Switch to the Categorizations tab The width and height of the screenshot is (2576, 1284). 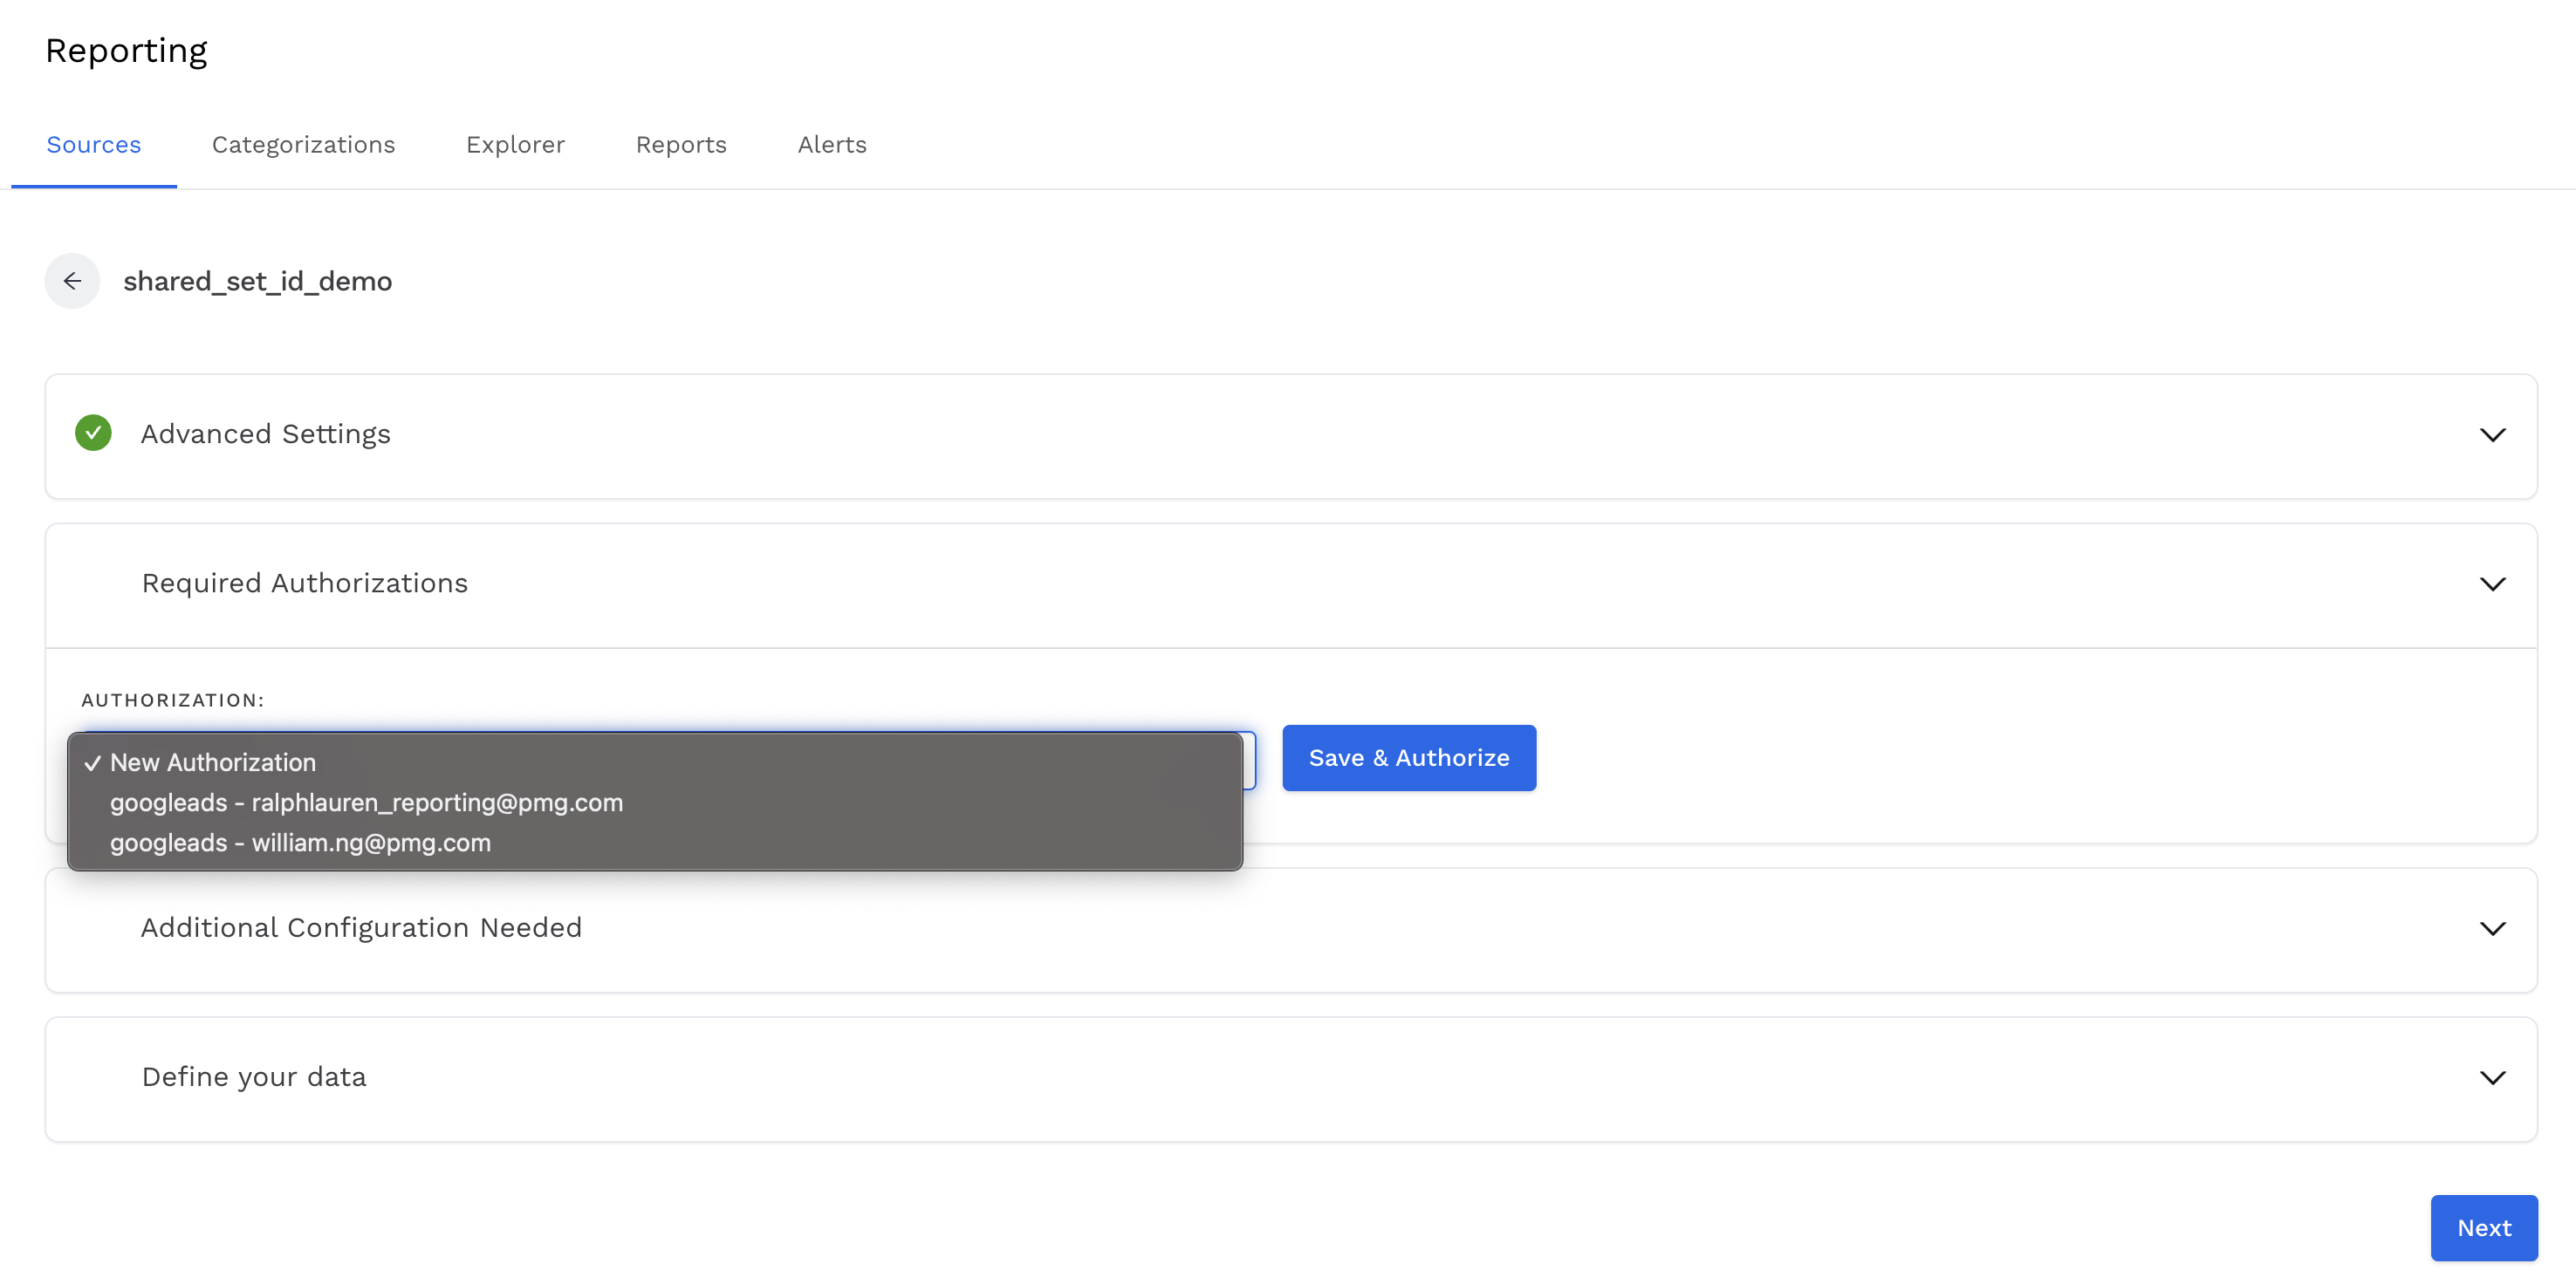303,145
